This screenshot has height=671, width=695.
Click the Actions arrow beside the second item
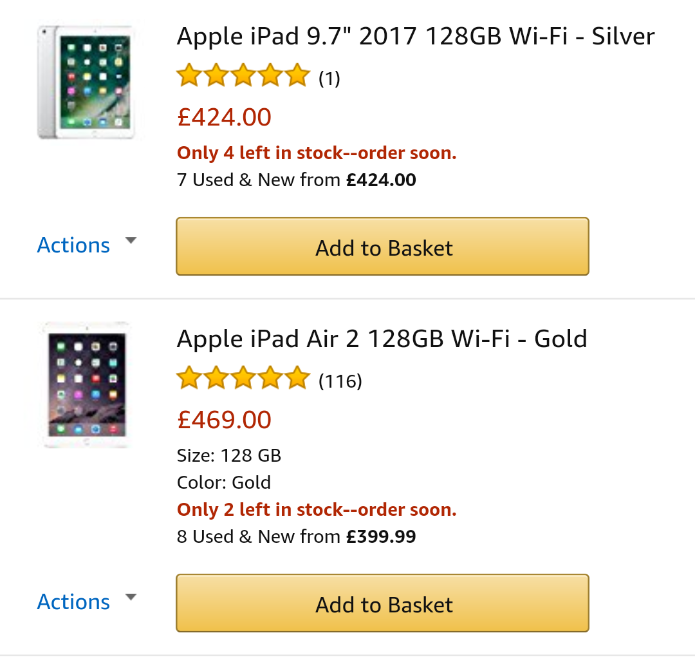pyautogui.click(x=131, y=598)
